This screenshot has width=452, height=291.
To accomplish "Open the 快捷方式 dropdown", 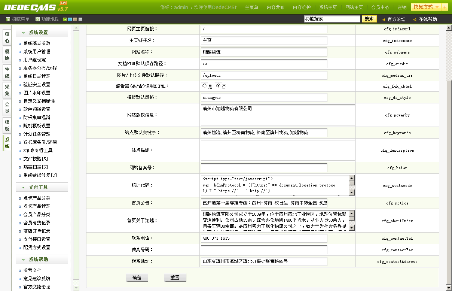I will [426, 7].
